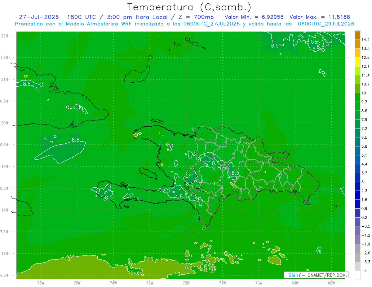This screenshot has width=372, height=287.
Task: Pick the dark blue swatch between 1.6 and 0.9
Action: 357,204
